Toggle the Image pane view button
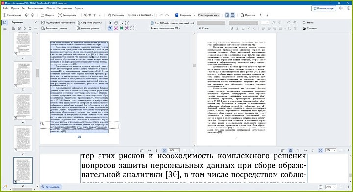 coord(227,15)
